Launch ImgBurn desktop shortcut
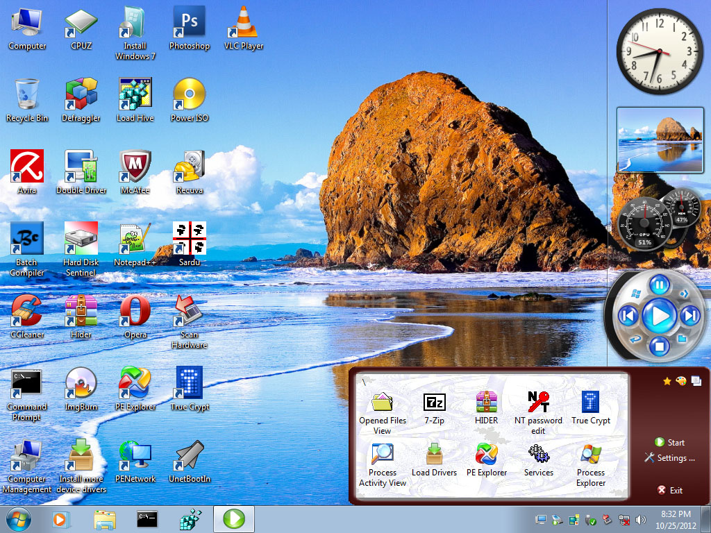711x533 pixels. (81, 389)
